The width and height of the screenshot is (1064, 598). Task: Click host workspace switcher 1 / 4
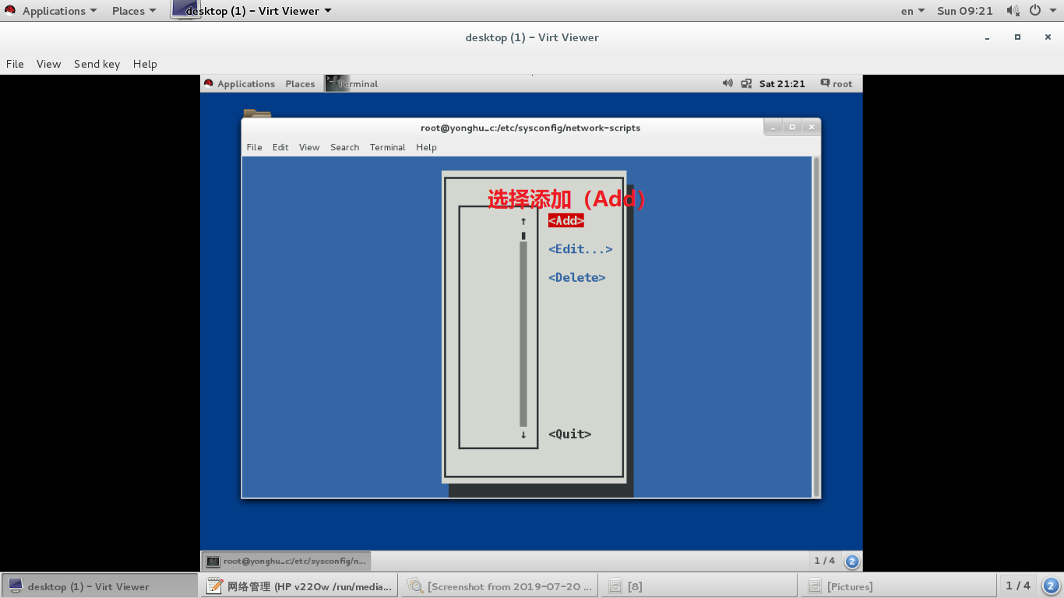click(1018, 586)
